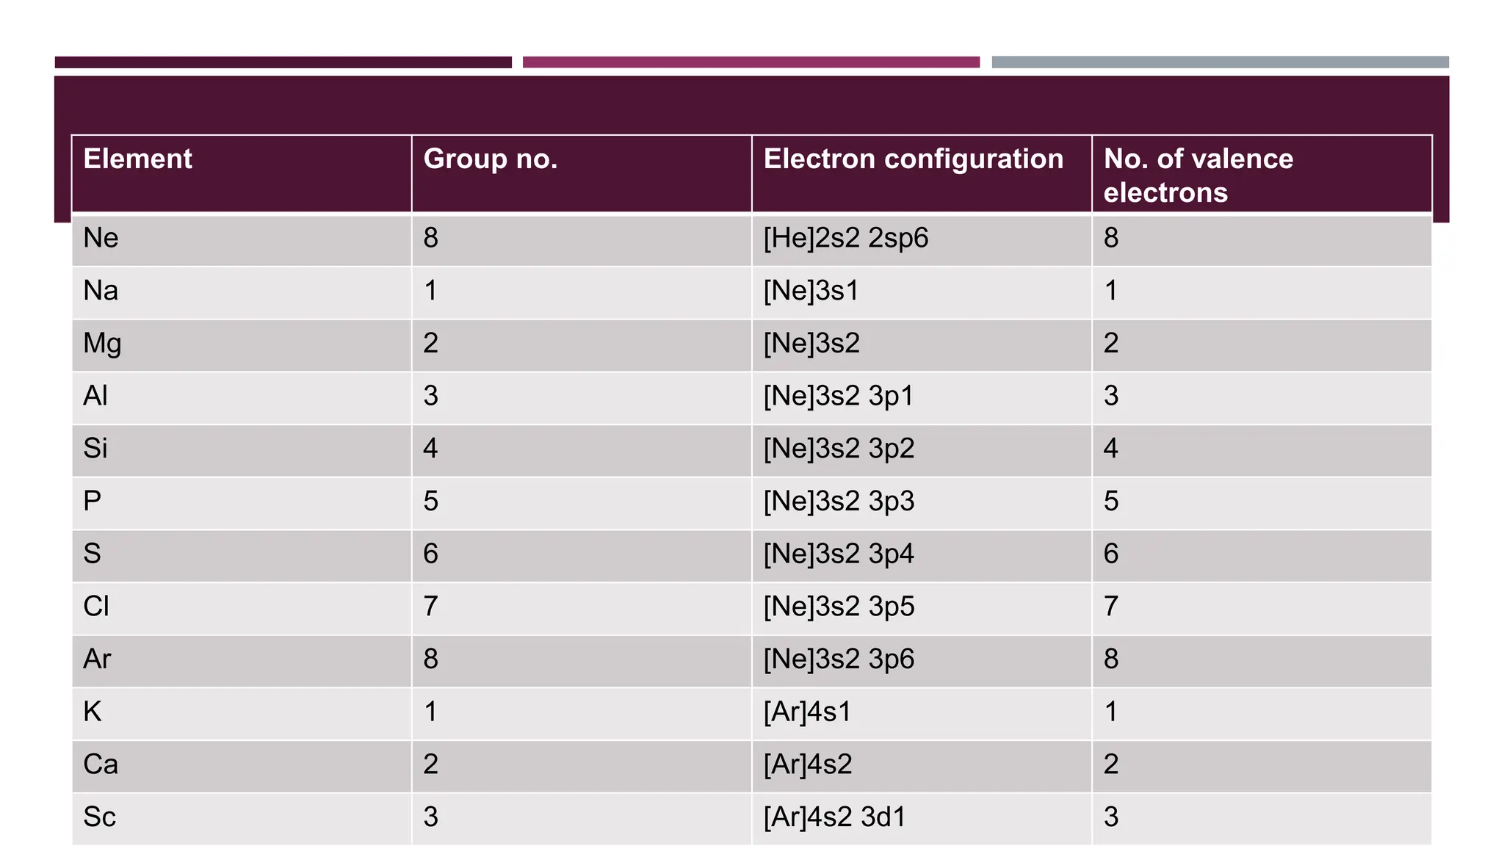Click the 'Group no.' column header
This screenshot has height=846, width=1504.
[490, 159]
